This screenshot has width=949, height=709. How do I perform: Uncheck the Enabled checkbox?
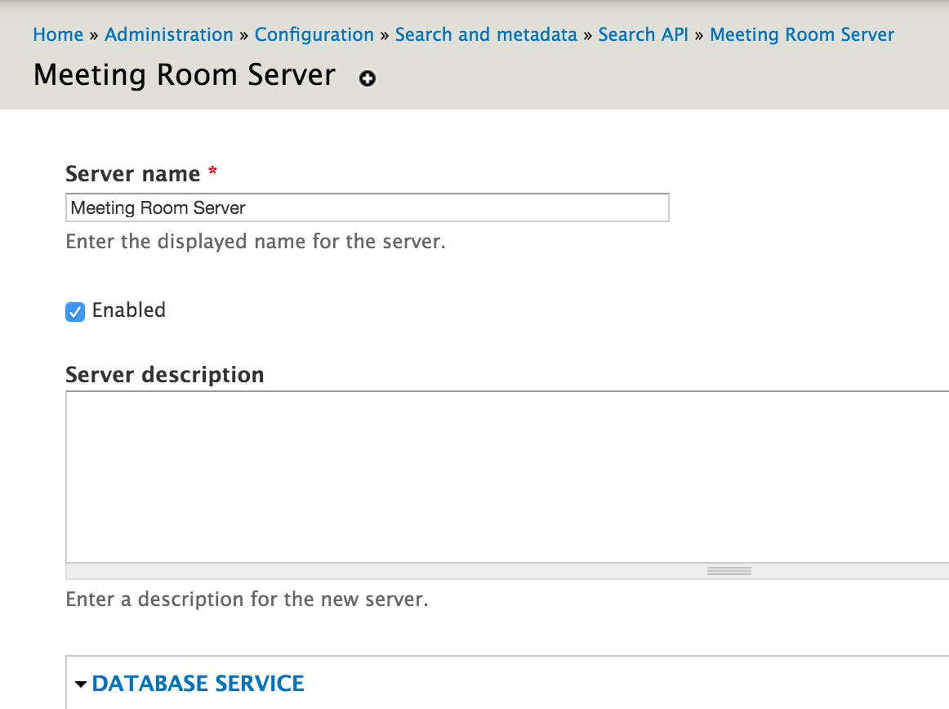75,312
